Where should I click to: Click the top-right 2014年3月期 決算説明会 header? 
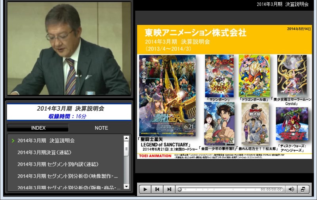point(283,4)
